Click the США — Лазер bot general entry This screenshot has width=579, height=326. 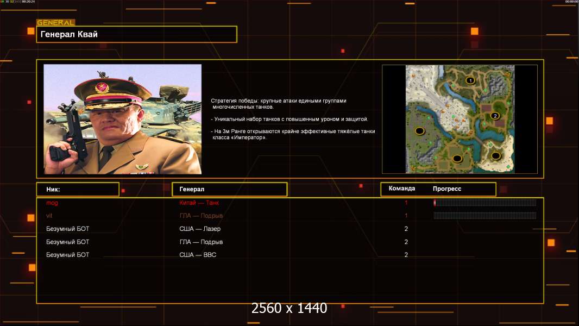tap(200, 229)
